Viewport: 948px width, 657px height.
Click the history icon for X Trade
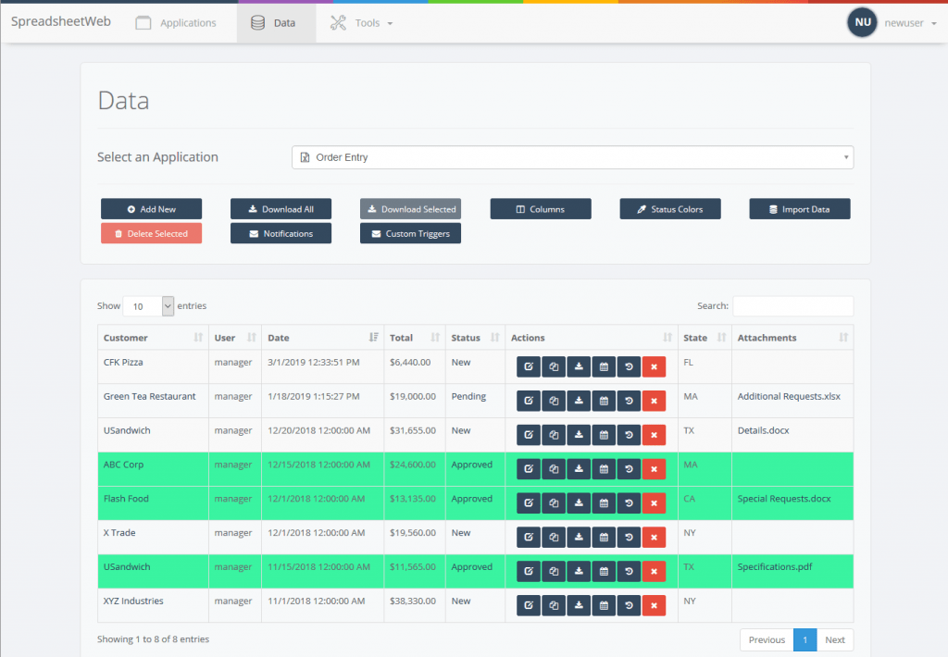click(629, 538)
